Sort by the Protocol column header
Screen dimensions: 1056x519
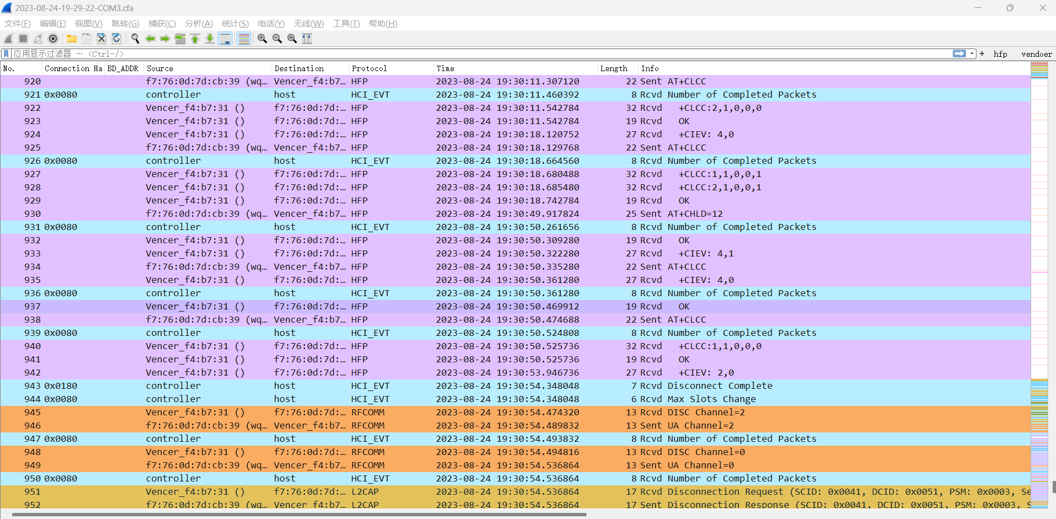pos(391,68)
